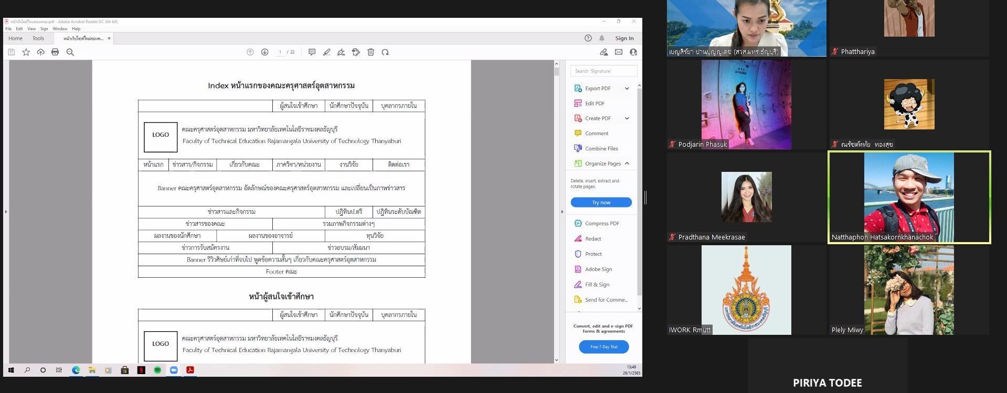1007x393 pixels.
Task: Save the PDF with the floppy disk icon
Action: tap(11, 52)
